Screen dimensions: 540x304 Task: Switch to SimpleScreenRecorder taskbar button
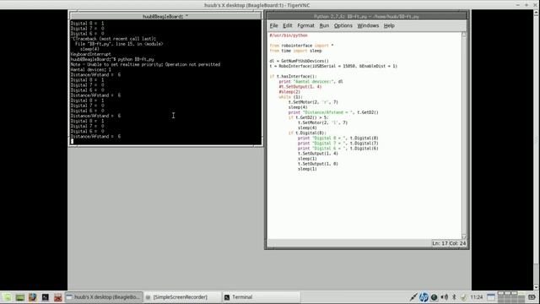(x=182, y=297)
